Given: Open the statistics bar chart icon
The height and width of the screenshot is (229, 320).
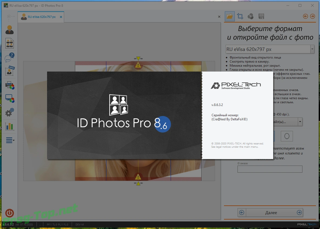Looking at the screenshot, I should 9,126.
